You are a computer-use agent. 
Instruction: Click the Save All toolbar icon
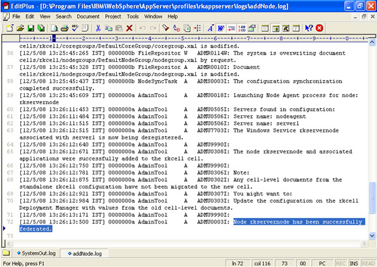(41, 28)
